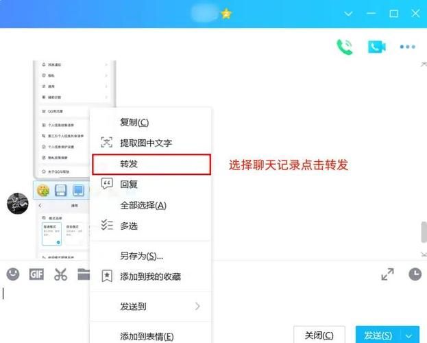Click the blurred contact name in title bar
Screen dimensions: 427x343
204,13
